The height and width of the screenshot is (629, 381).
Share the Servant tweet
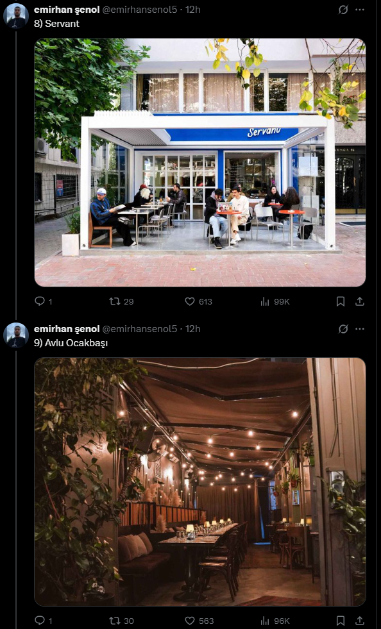pos(360,301)
